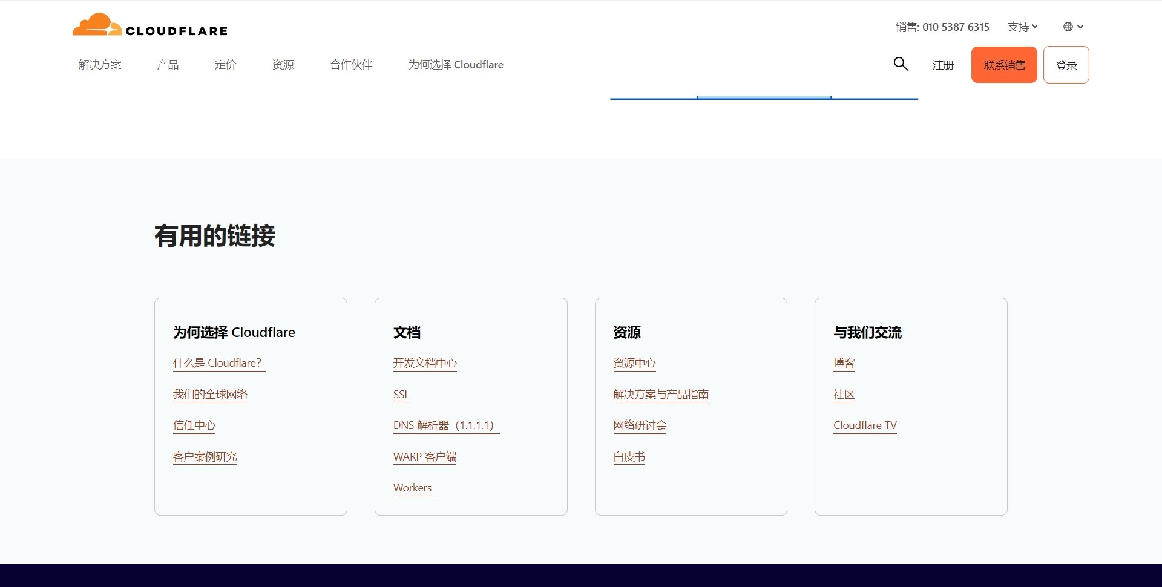Open the search function

click(x=901, y=64)
